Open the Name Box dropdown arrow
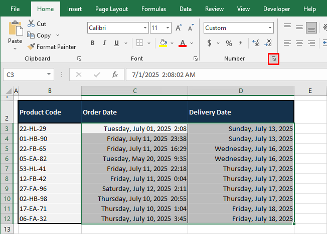 coord(49,74)
